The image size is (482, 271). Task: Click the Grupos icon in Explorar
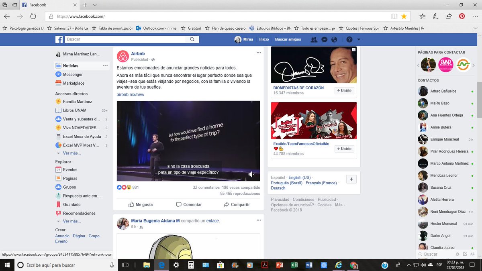(59, 187)
